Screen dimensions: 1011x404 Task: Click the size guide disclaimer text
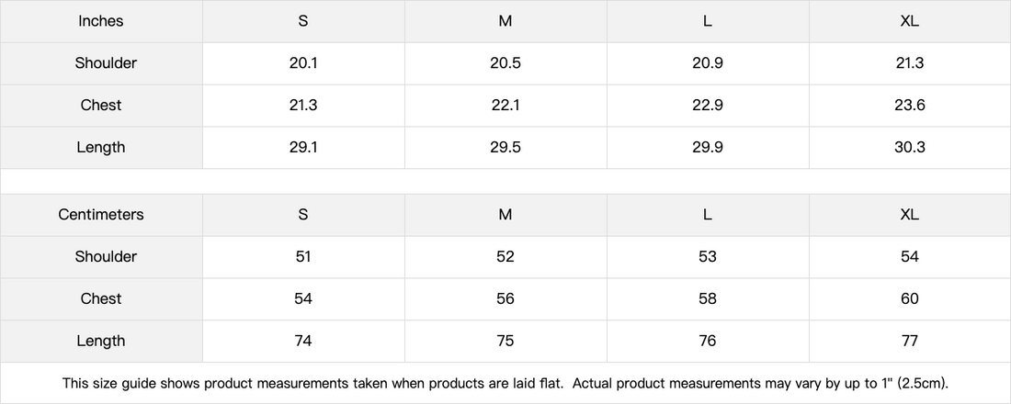[x=505, y=383]
